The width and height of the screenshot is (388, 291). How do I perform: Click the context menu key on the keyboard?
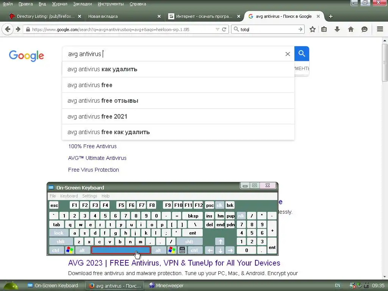click(182, 250)
